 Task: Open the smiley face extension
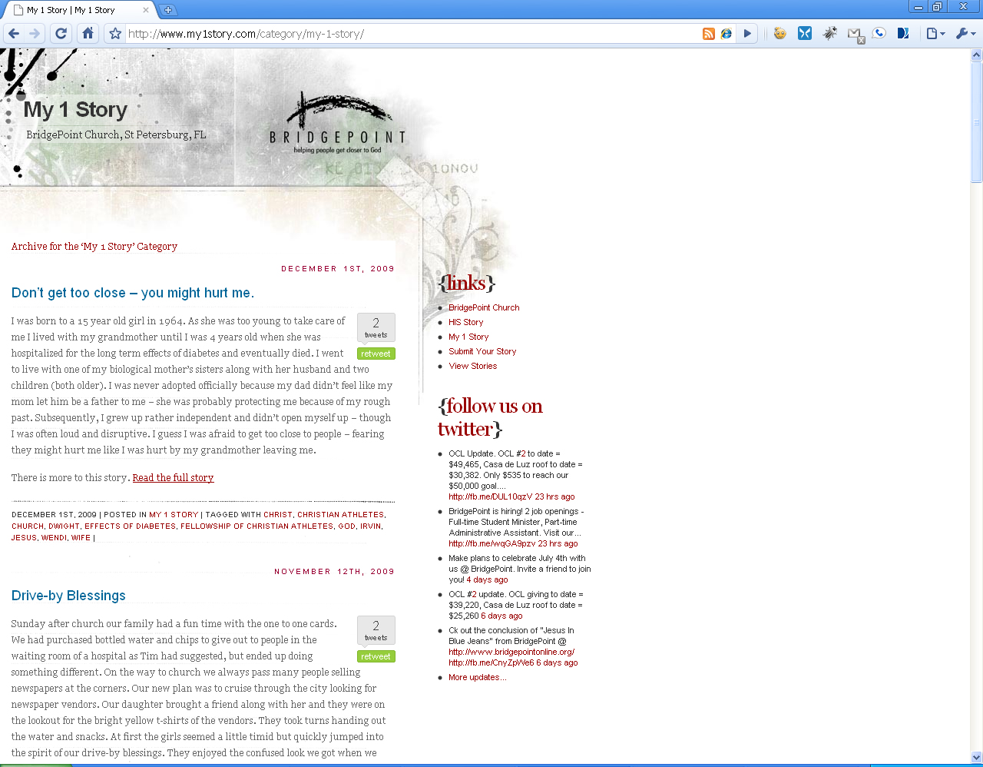pos(779,33)
